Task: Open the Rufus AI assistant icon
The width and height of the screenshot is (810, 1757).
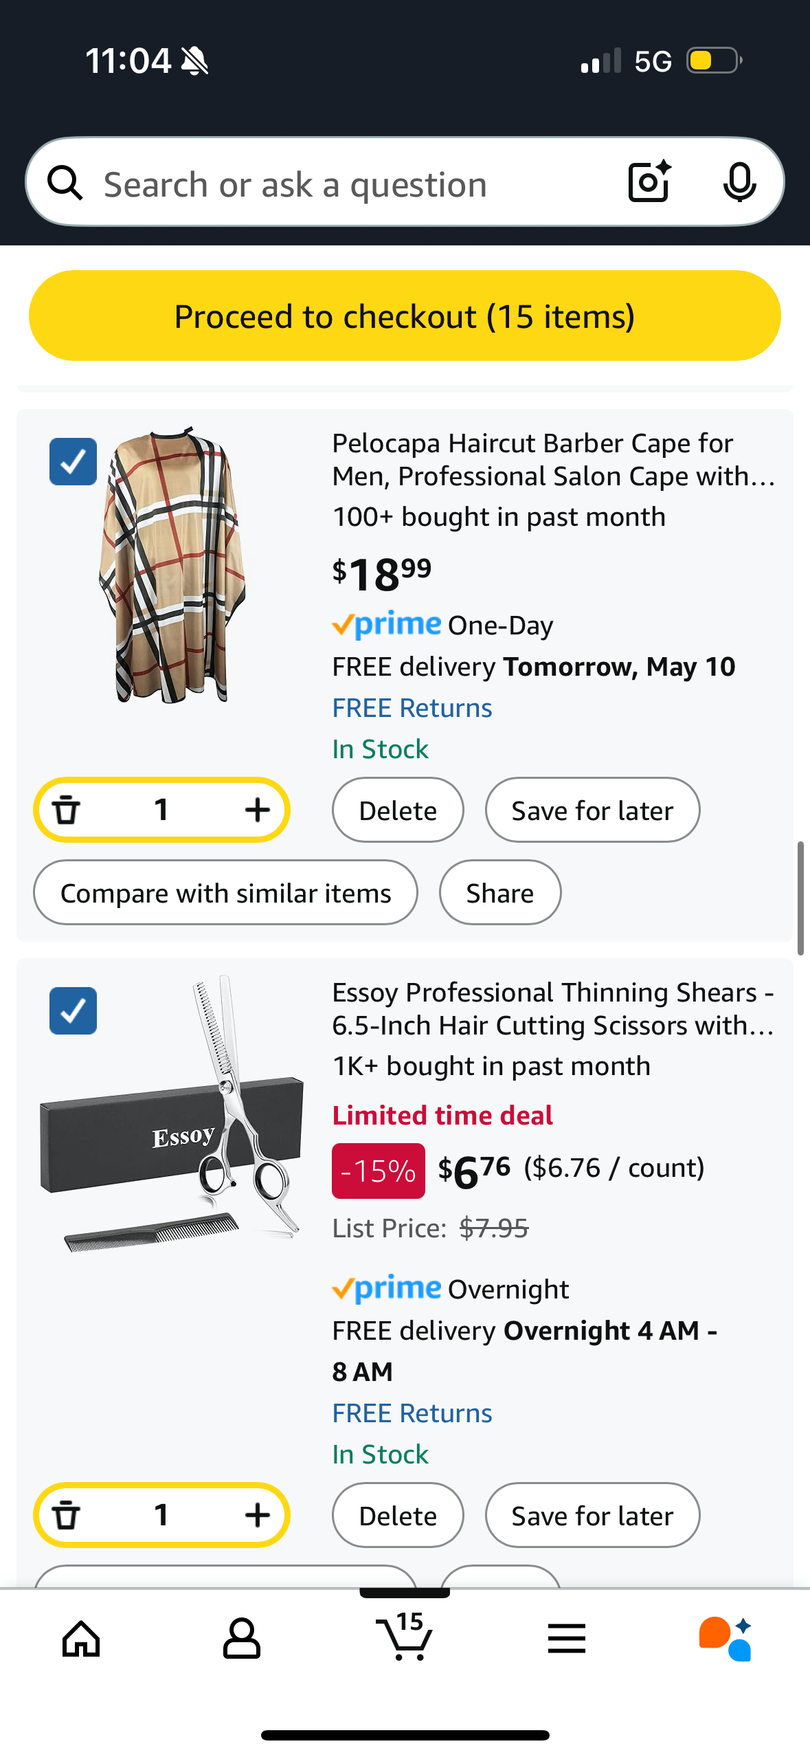Action: tap(725, 1639)
